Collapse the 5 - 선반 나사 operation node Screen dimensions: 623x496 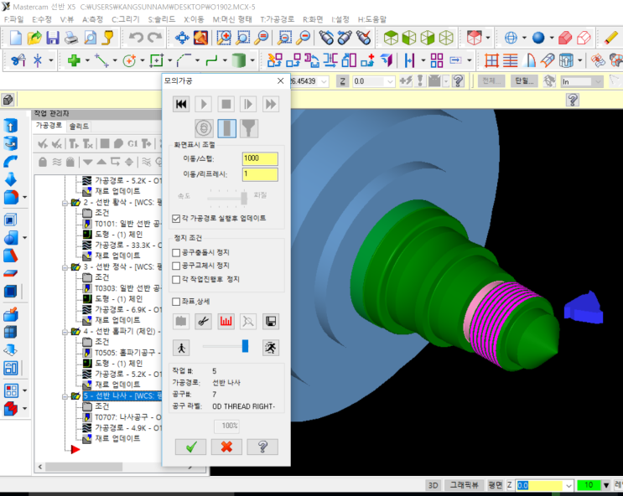pyautogui.click(x=65, y=395)
